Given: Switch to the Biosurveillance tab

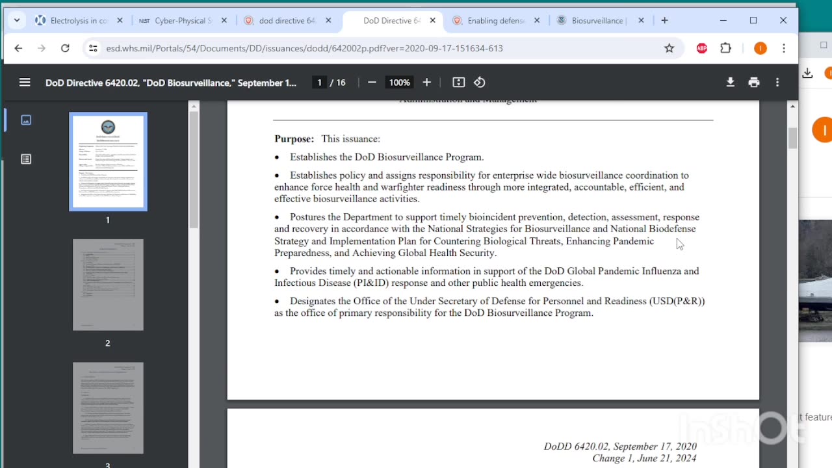Looking at the screenshot, I should 601,21.
